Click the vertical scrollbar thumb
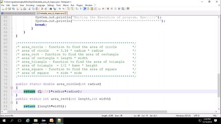 coord(219,85)
